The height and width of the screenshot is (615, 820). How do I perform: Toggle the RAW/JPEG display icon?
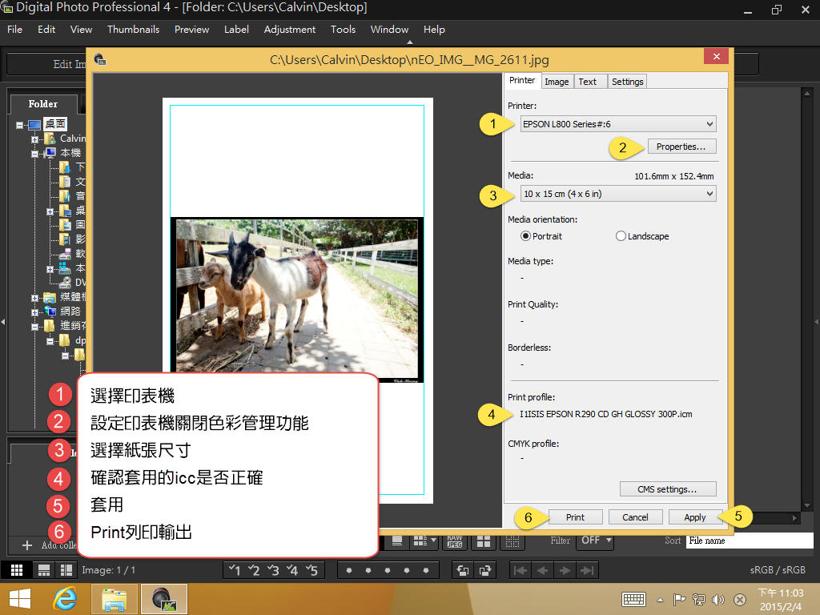pos(455,541)
